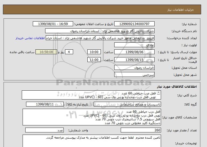Click the 'اطلاعات تماس خریدار' buyer contact link
The width and height of the screenshot is (207, 147).
[31, 38]
